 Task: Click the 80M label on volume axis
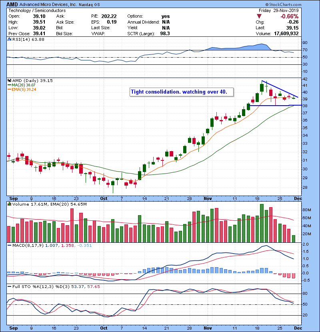(x=307, y=210)
